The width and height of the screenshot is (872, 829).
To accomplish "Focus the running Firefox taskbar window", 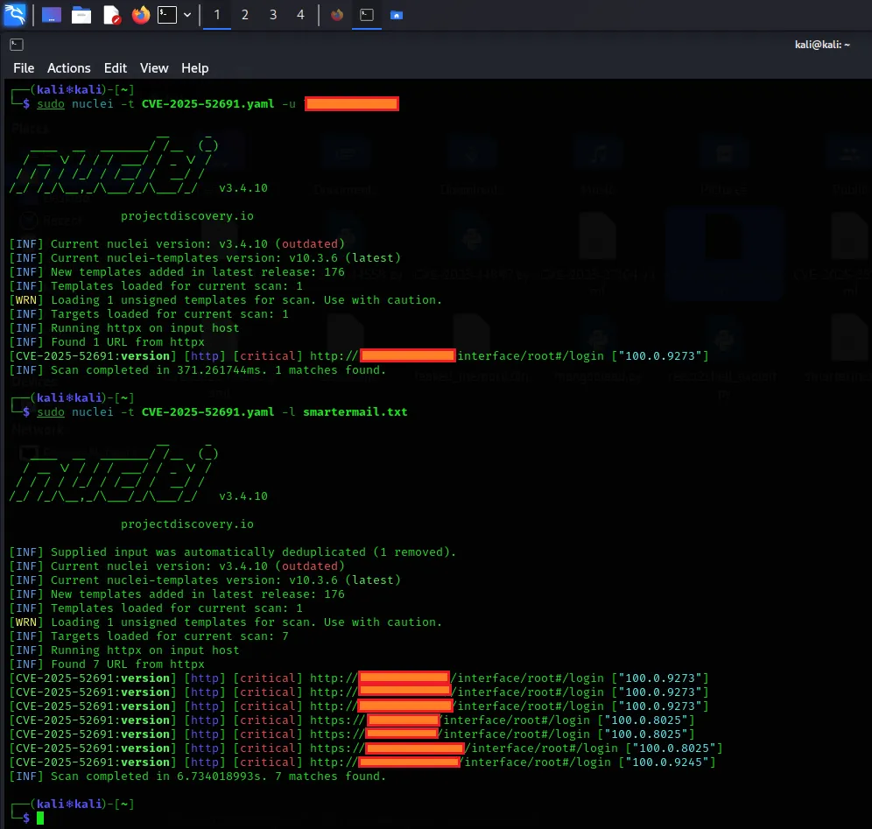I will coord(337,15).
